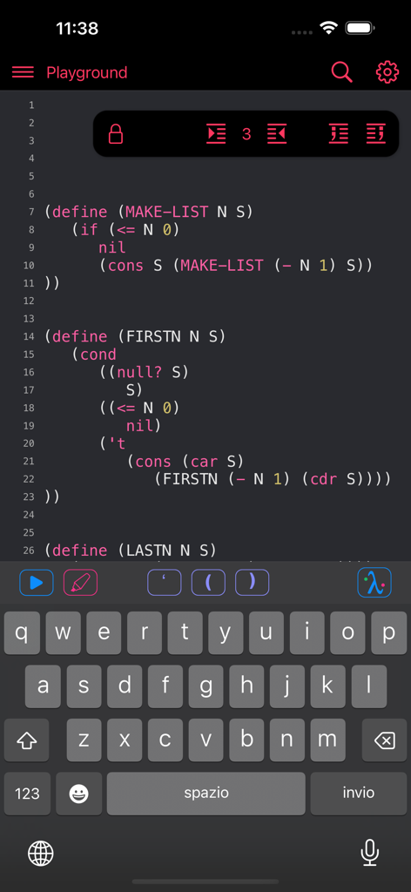Switch keyboard language with globe icon

[41, 853]
